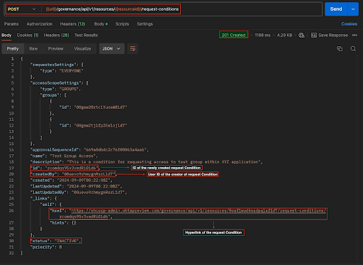Click "type": "GROUPS" on line 6
The height and width of the screenshot is (265, 363).
60,89
